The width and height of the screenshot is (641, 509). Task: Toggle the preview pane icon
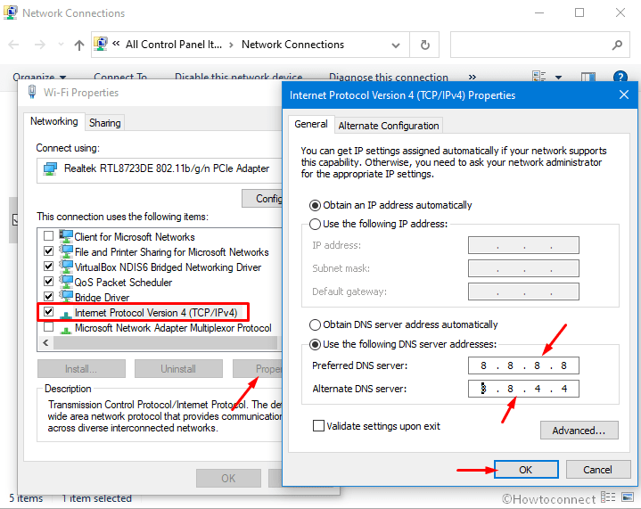point(588,77)
